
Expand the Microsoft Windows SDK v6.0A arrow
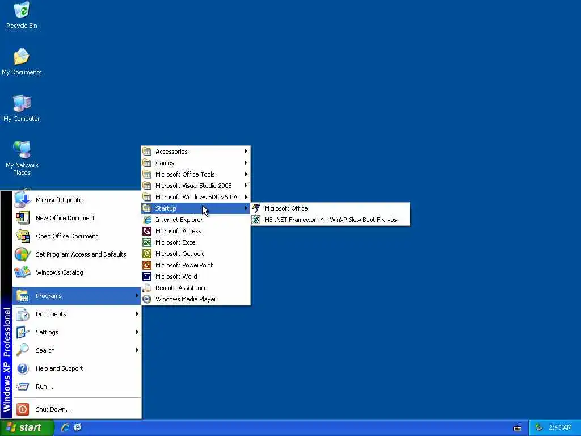tap(246, 197)
